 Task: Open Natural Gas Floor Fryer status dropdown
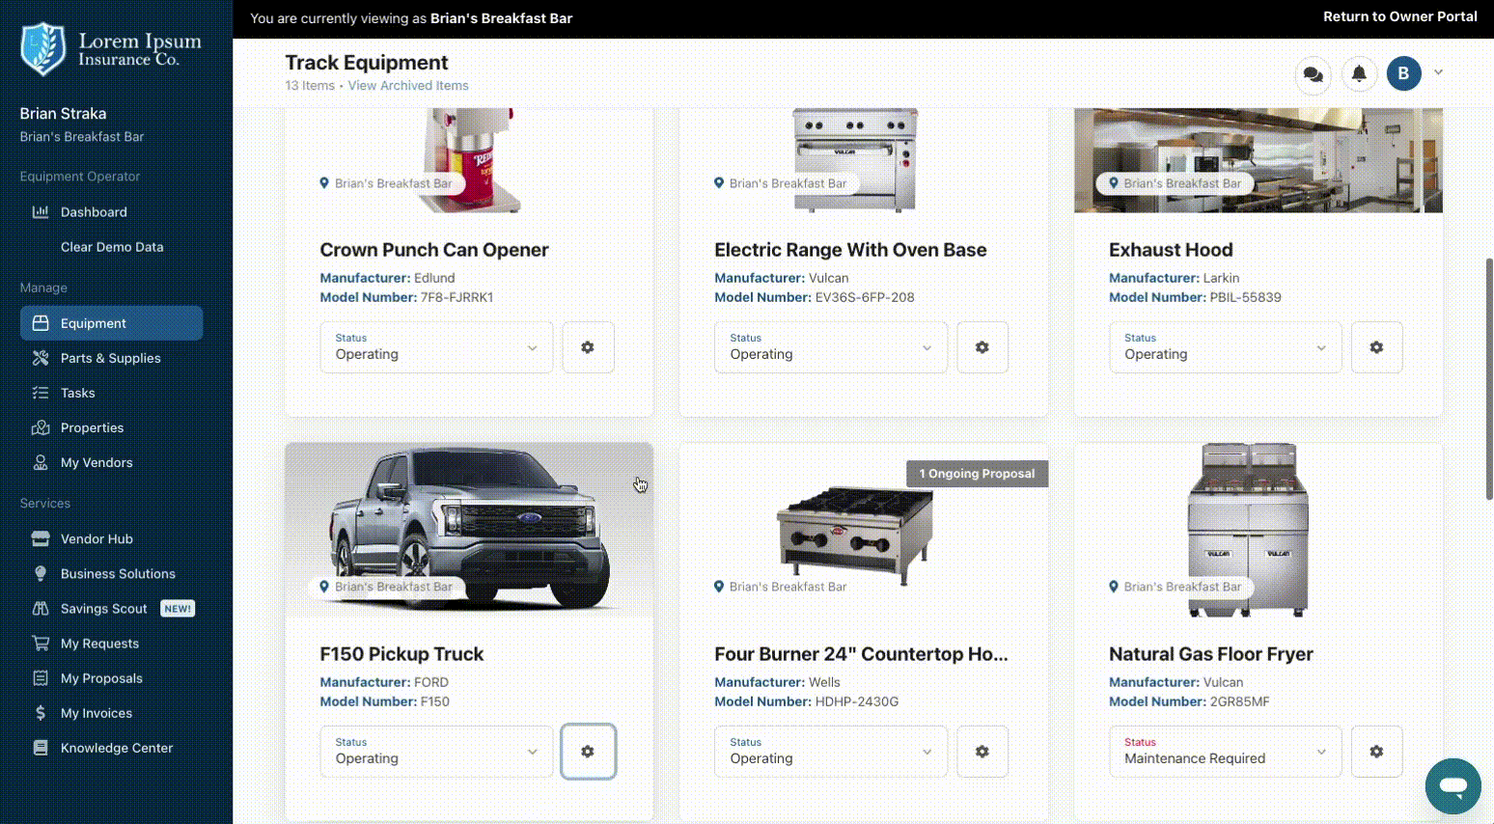(x=1226, y=752)
